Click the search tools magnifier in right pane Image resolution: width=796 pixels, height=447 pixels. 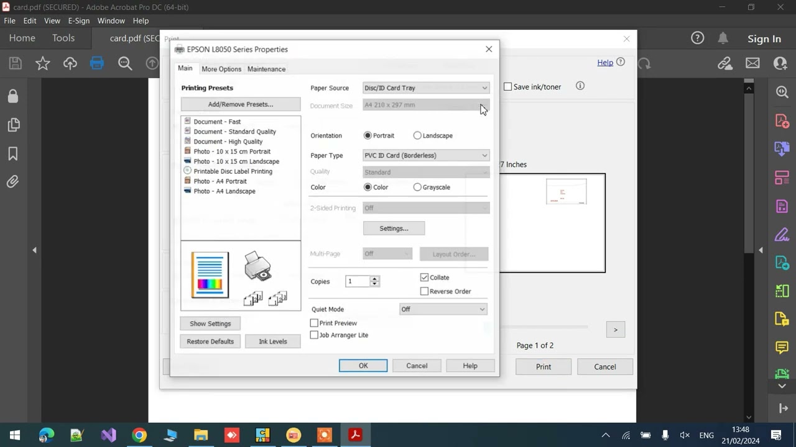[x=782, y=92]
